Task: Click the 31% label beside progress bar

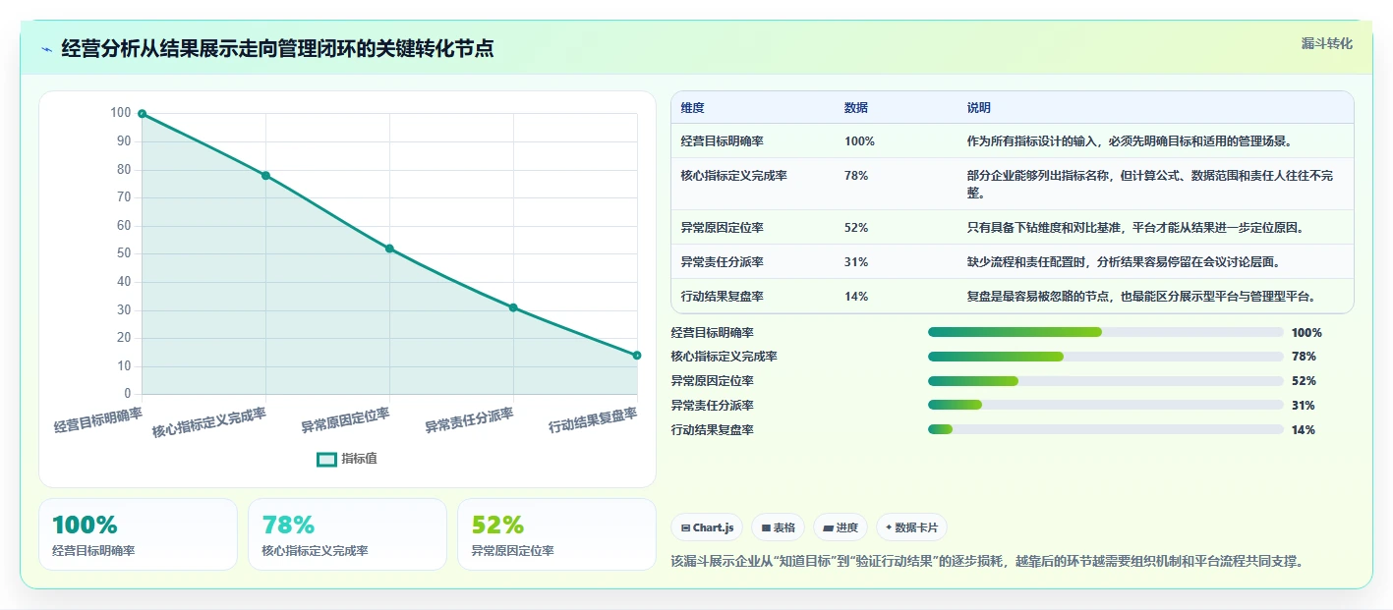Action: pyautogui.click(x=1304, y=406)
